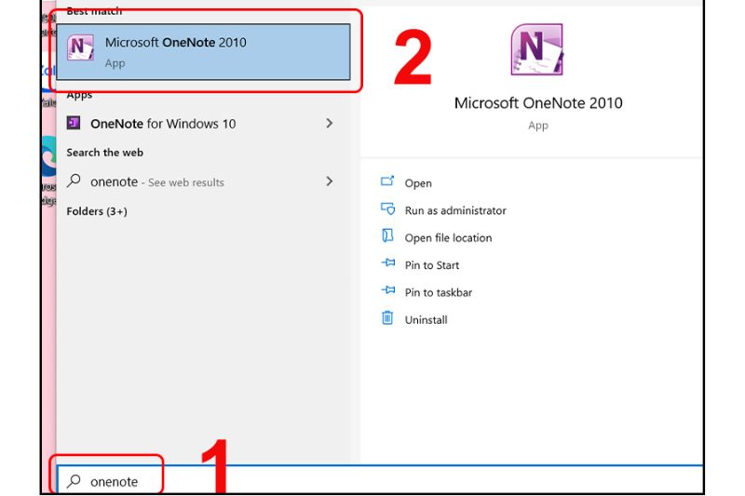Choose Open file location
Image resolution: width=745 pixels, height=496 pixels.
tap(448, 238)
